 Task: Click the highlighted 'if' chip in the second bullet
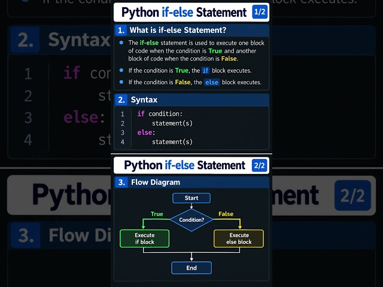pyautogui.click(x=205, y=71)
